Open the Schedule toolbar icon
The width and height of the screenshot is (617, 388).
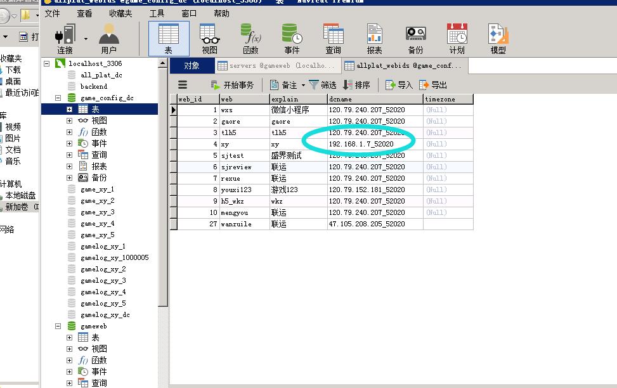coord(457,38)
